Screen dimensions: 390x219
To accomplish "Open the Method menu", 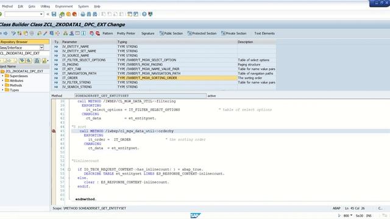I will click(7, 7).
